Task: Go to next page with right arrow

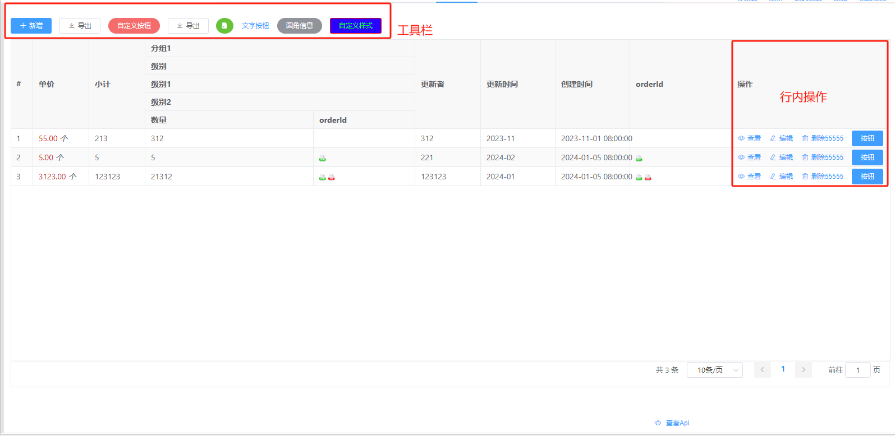Action: click(803, 370)
